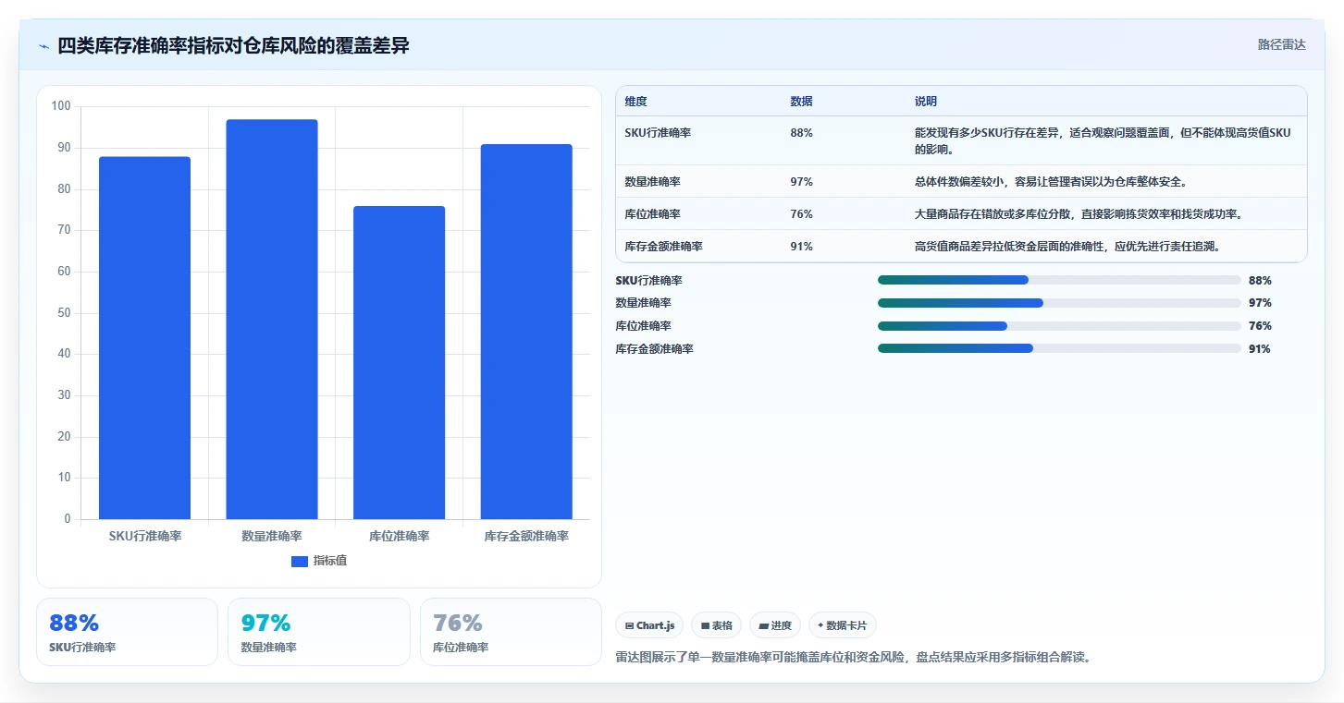This screenshot has width=1344, height=703.
Task: Click description starting 高货值商品差异
Action: click(1067, 247)
